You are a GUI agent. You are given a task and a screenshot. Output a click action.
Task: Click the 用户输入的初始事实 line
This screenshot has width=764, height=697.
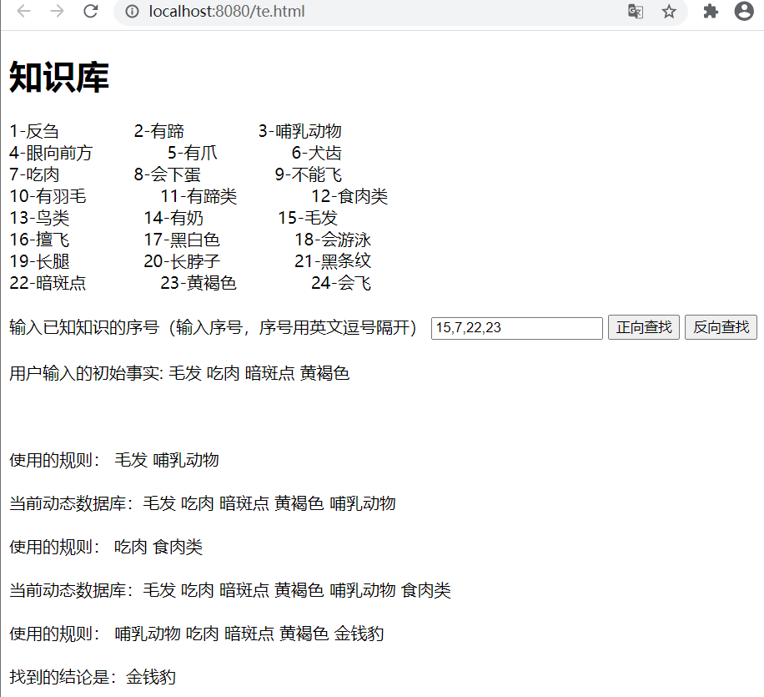pyautogui.click(x=179, y=373)
